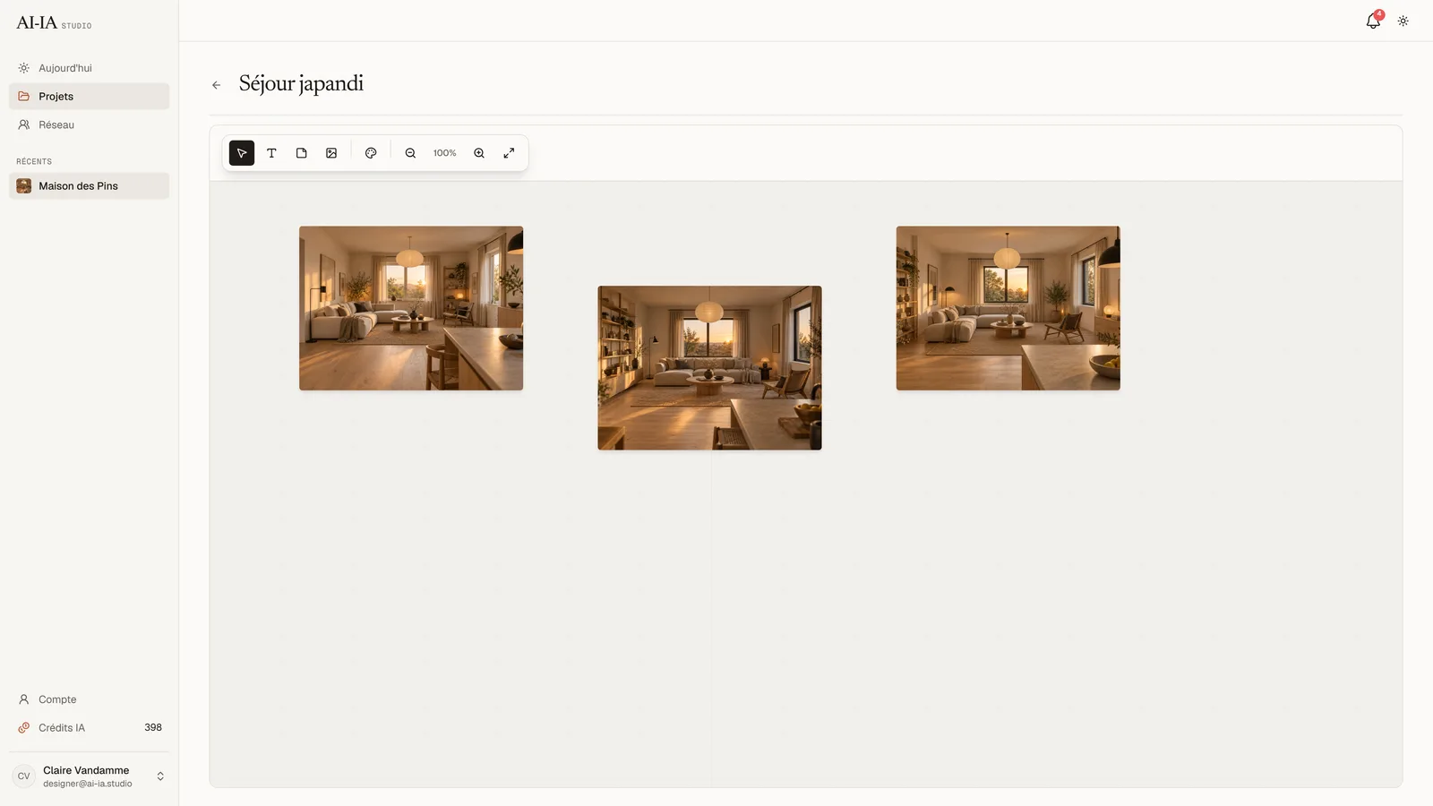Click the 398 credits count
The image size is (1433, 806).
point(153,728)
